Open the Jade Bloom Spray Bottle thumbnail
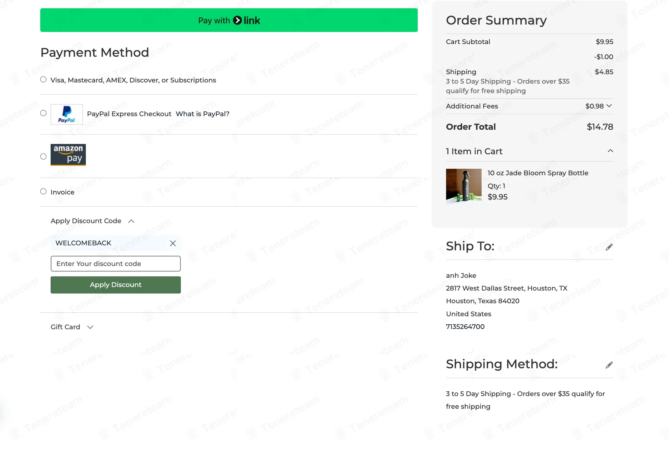The width and height of the screenshot is (669, 454). click(x=464, y=185)
